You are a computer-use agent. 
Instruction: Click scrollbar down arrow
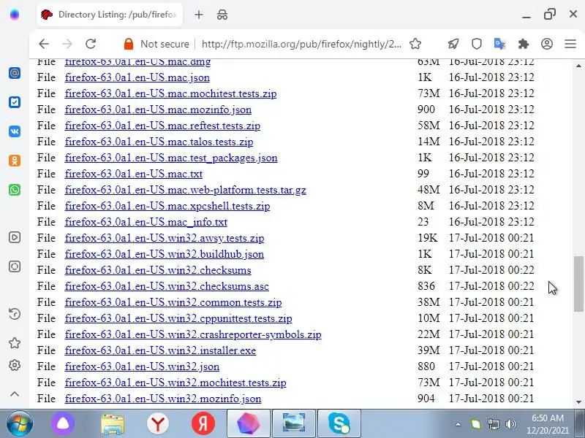pos(578,402)
